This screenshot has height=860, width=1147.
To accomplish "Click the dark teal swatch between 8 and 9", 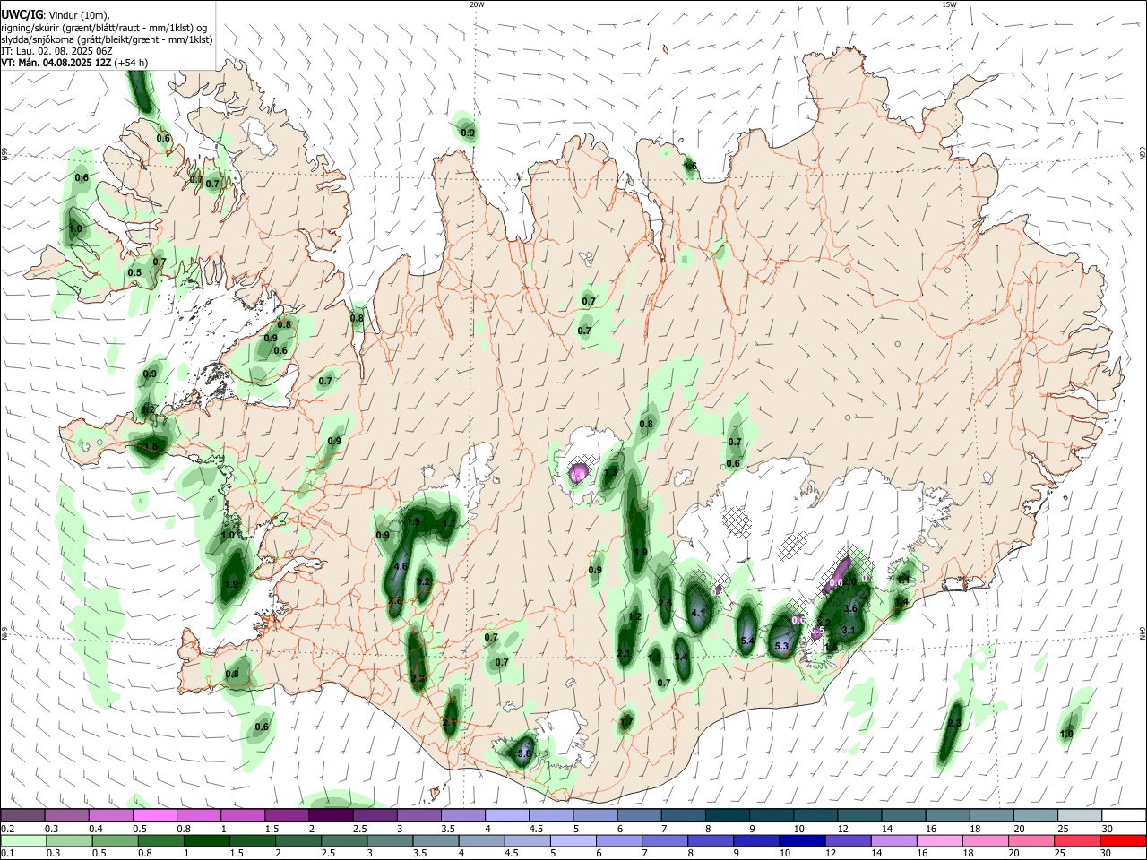I will 727,816.
